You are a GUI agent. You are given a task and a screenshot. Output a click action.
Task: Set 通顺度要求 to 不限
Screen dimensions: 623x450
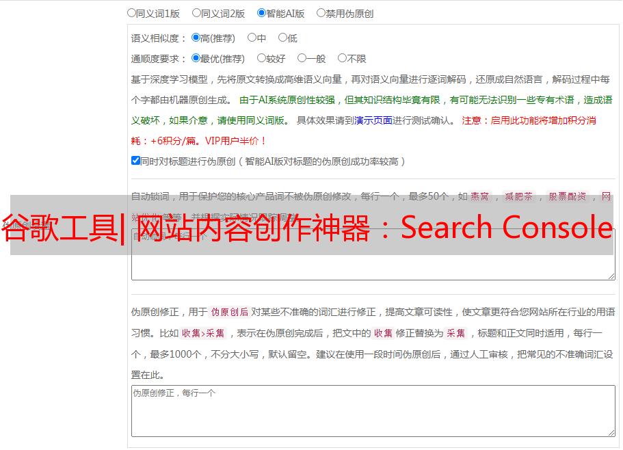[x=342, y=58]
